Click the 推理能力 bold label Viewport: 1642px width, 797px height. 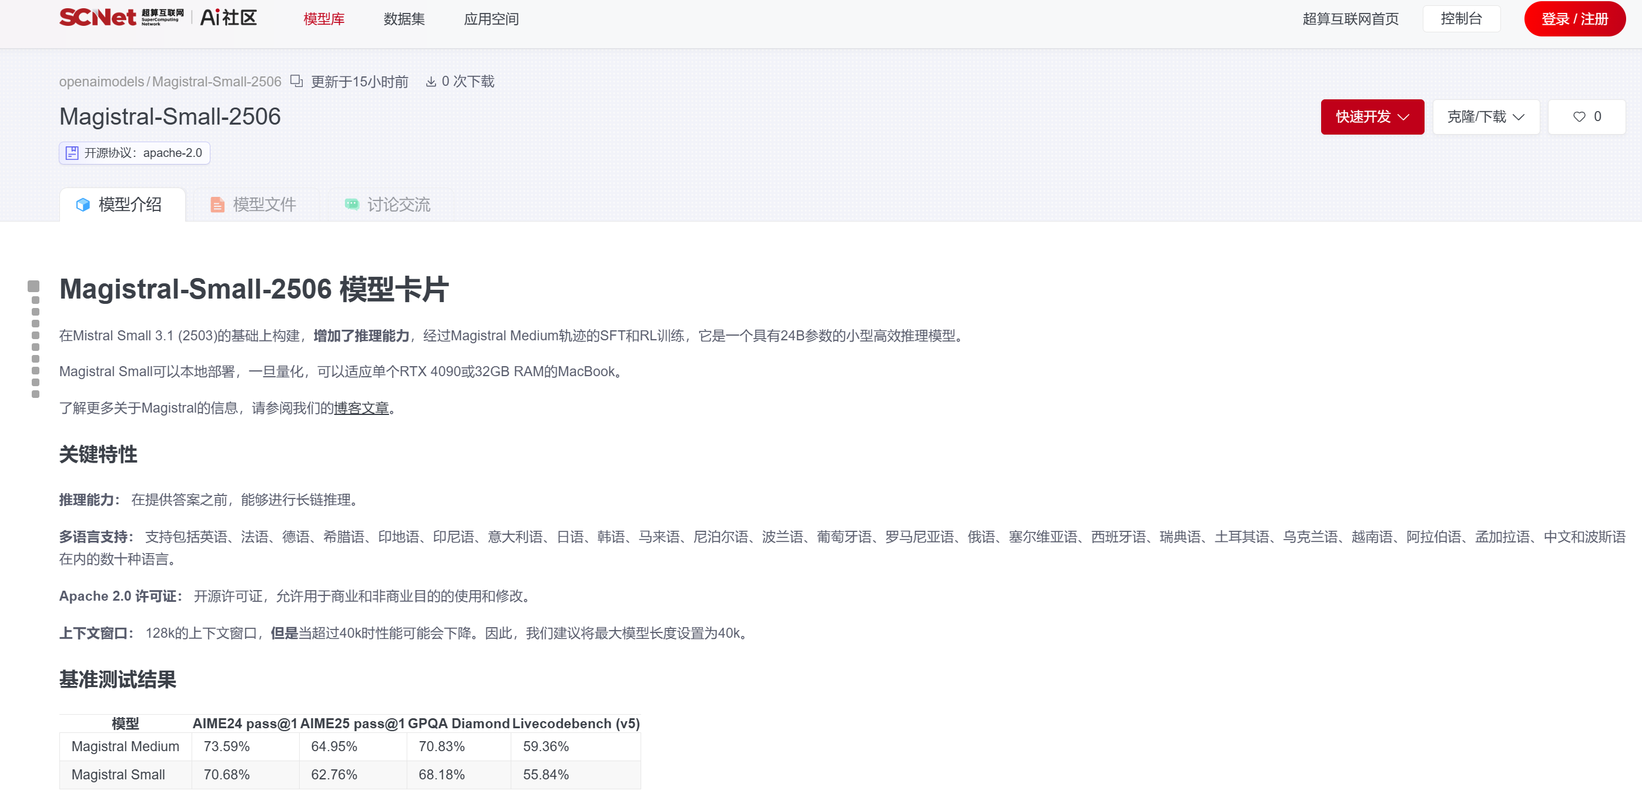pos(90,500)
